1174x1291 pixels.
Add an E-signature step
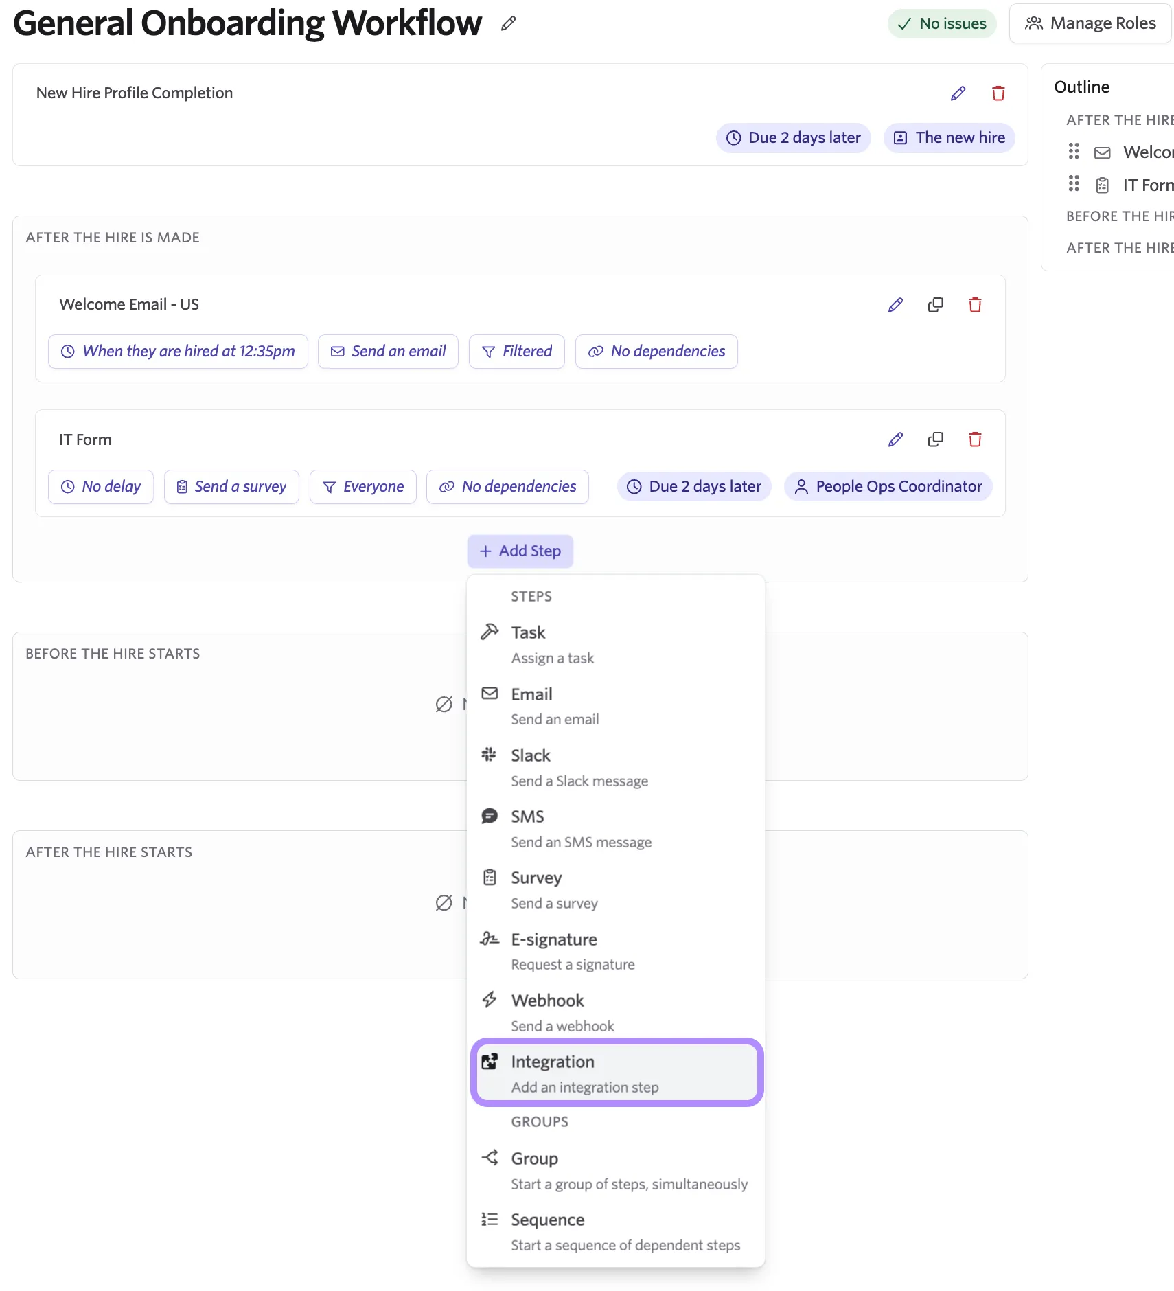pyautogui.click(x=616, y=952)
